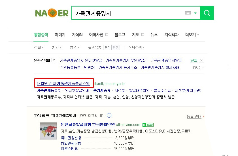
Task: Open the 가족관계등록부 sublink
Action: point(49,91)
